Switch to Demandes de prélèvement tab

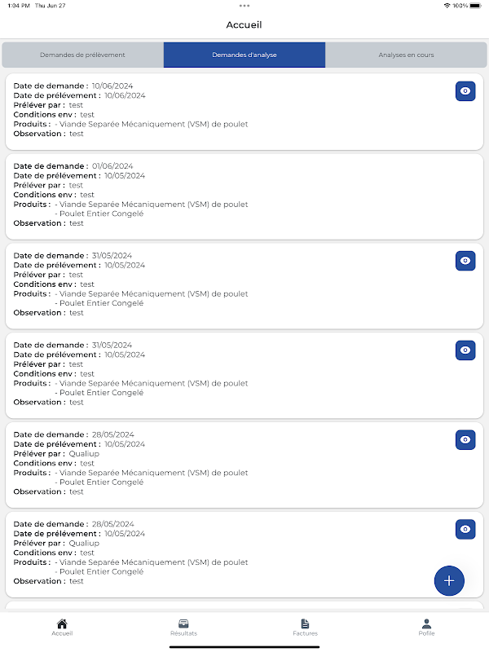click(83, 55)
